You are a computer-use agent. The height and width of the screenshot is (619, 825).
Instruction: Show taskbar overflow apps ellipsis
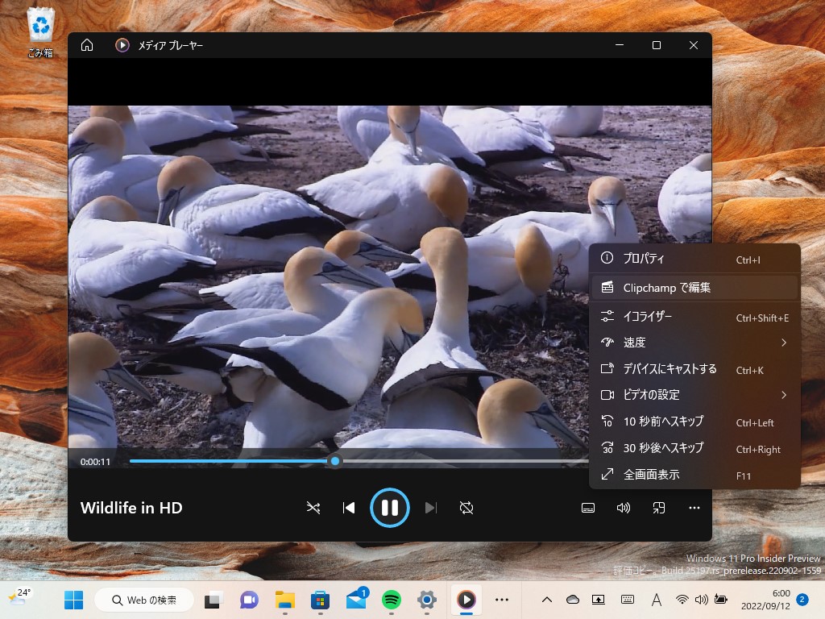pyautogui.click(x=502, y=600)
